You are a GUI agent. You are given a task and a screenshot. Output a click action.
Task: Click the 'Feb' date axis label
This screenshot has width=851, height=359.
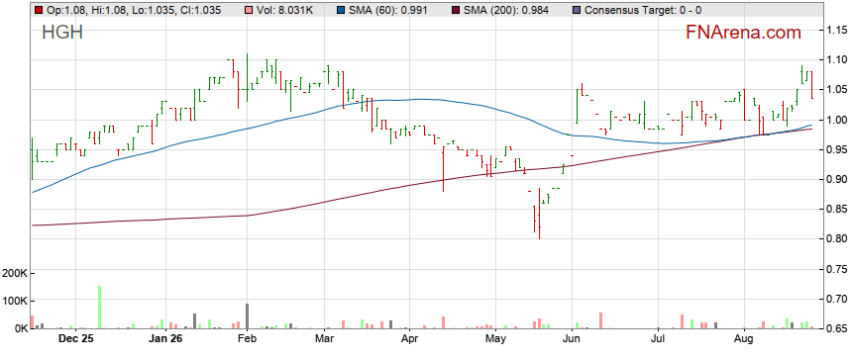pyautogui.click(x=247, y=339)
